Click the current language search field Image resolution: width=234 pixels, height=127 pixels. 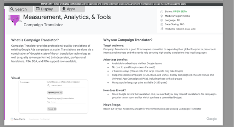coord(66,85)
